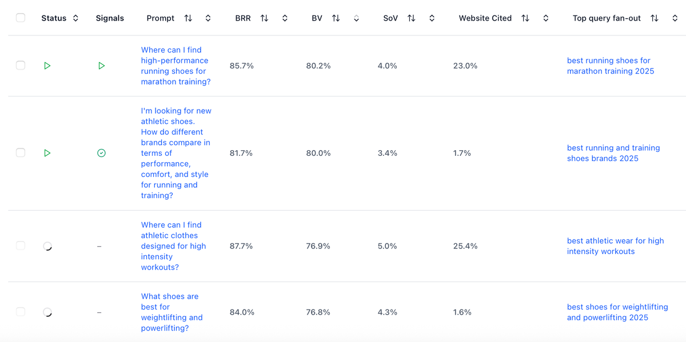Sort the SoV column with its arrows icon

[411, 18]
